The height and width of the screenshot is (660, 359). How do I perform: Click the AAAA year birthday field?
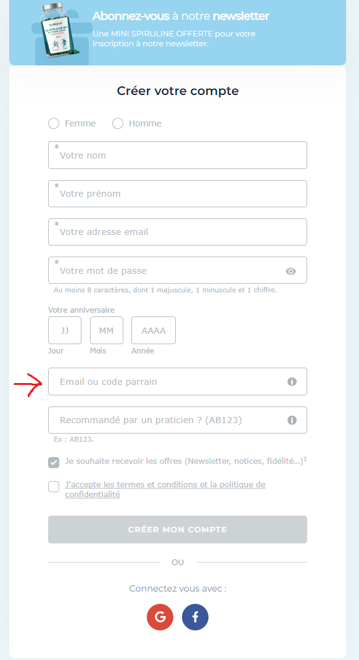click(x=154, y=331)
